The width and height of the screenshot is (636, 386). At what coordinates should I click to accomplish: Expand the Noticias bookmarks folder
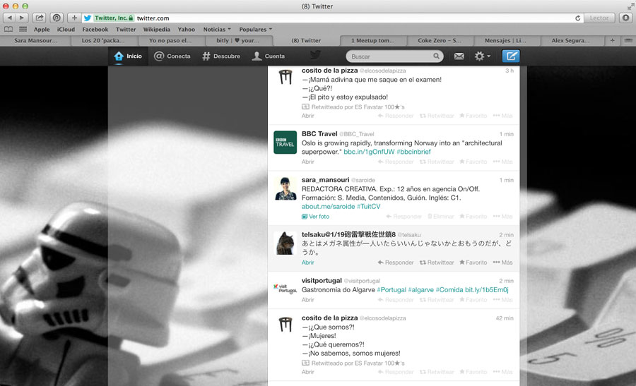pyautogui.click(x=217, y=29)
